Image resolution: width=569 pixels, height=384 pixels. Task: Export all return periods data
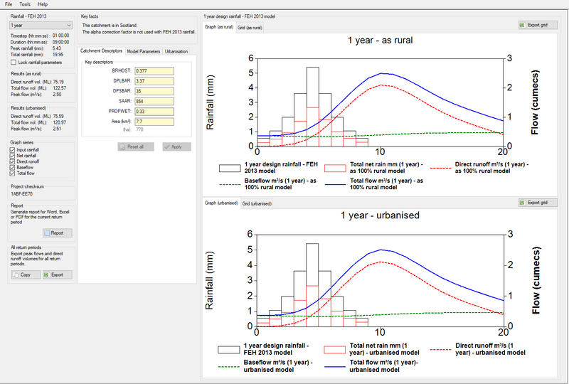[x=57, y=274]
